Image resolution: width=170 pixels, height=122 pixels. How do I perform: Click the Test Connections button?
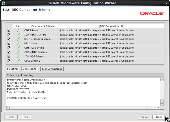(52, 69)
